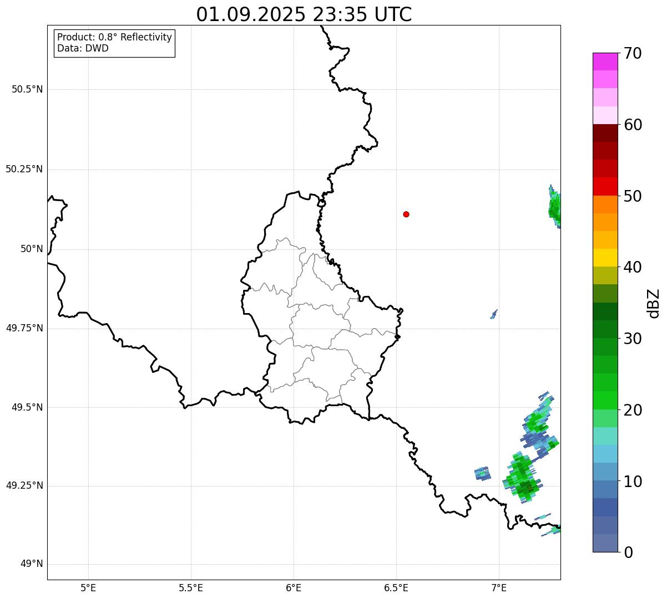Click the small blue echo patch west of cluster
This screenshot has height=599, width=667.
tap(482, 473)
